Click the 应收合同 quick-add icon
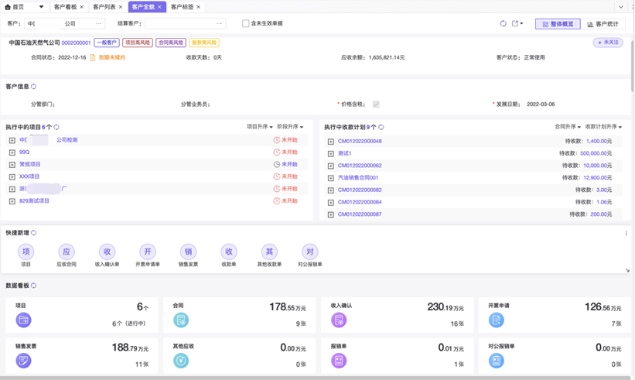635x380 pixels. [x=67, y=252]
